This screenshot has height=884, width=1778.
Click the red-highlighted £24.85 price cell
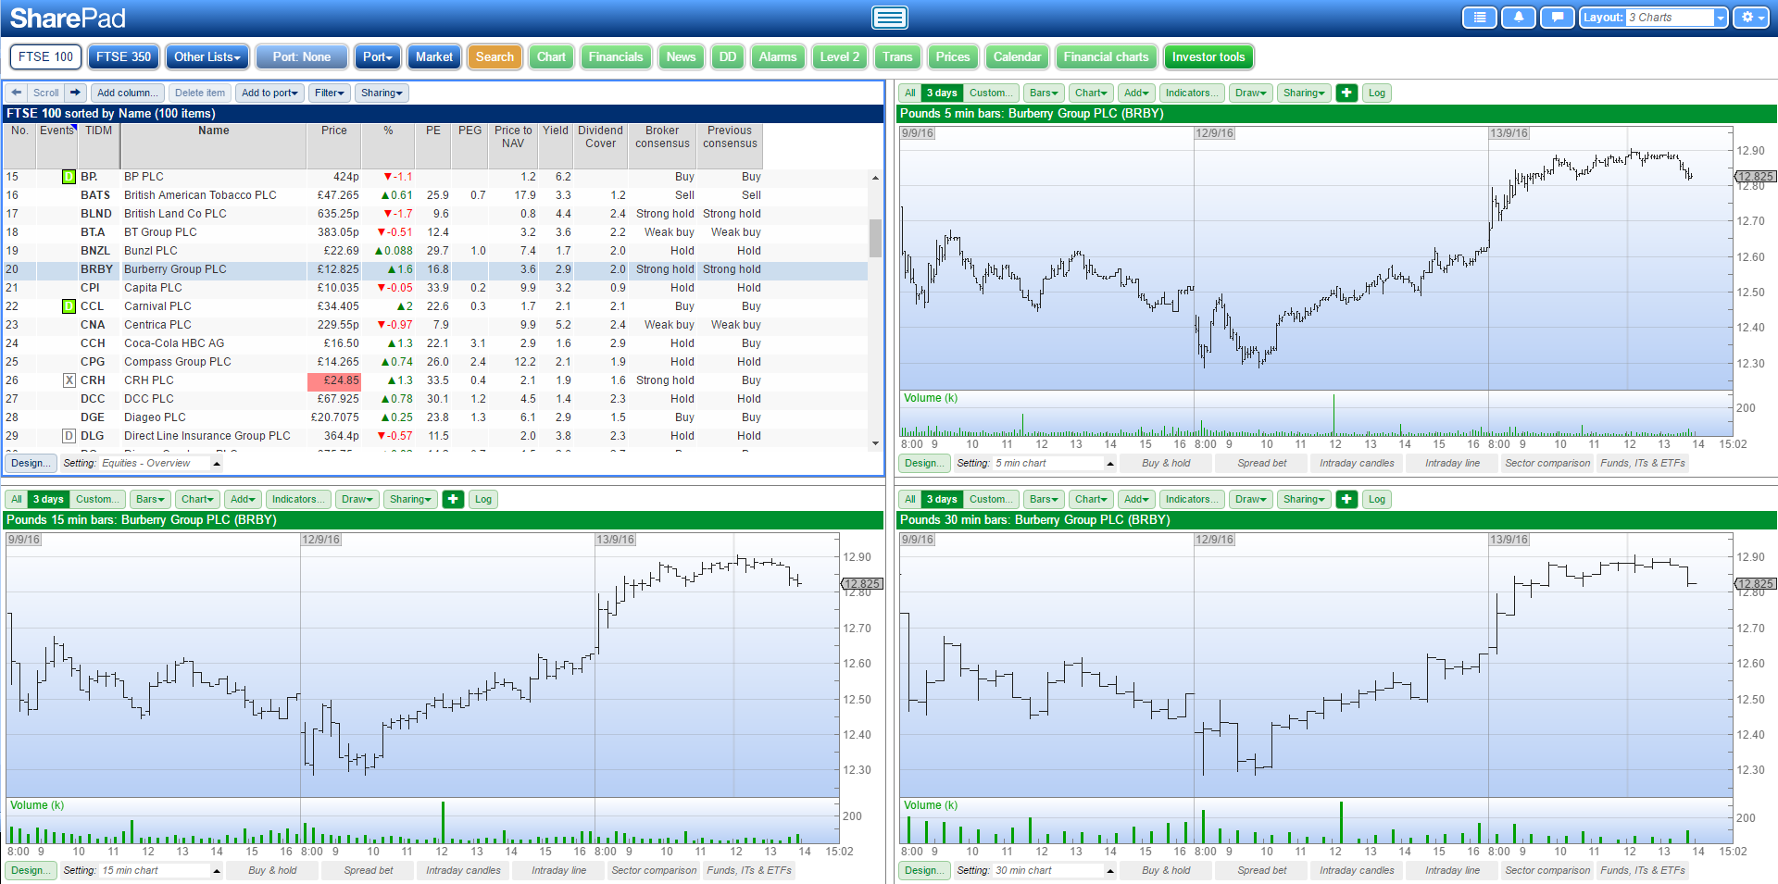[x=334, y=380]
